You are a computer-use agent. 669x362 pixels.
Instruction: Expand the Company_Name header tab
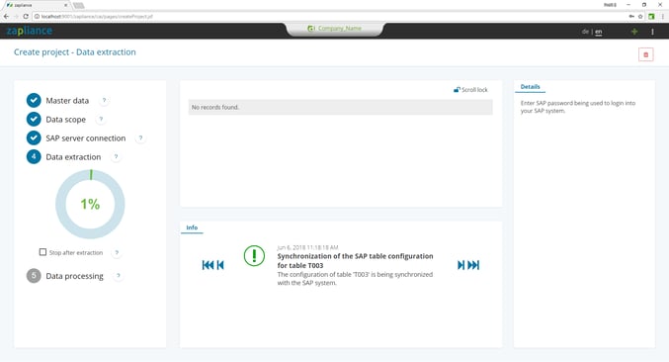pos(334,29)
